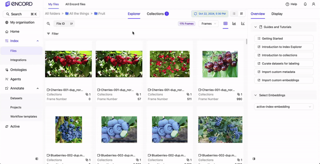320x164 pixels.
Task: Open Import custom embeddings link
Action: [x=284, y=80]
